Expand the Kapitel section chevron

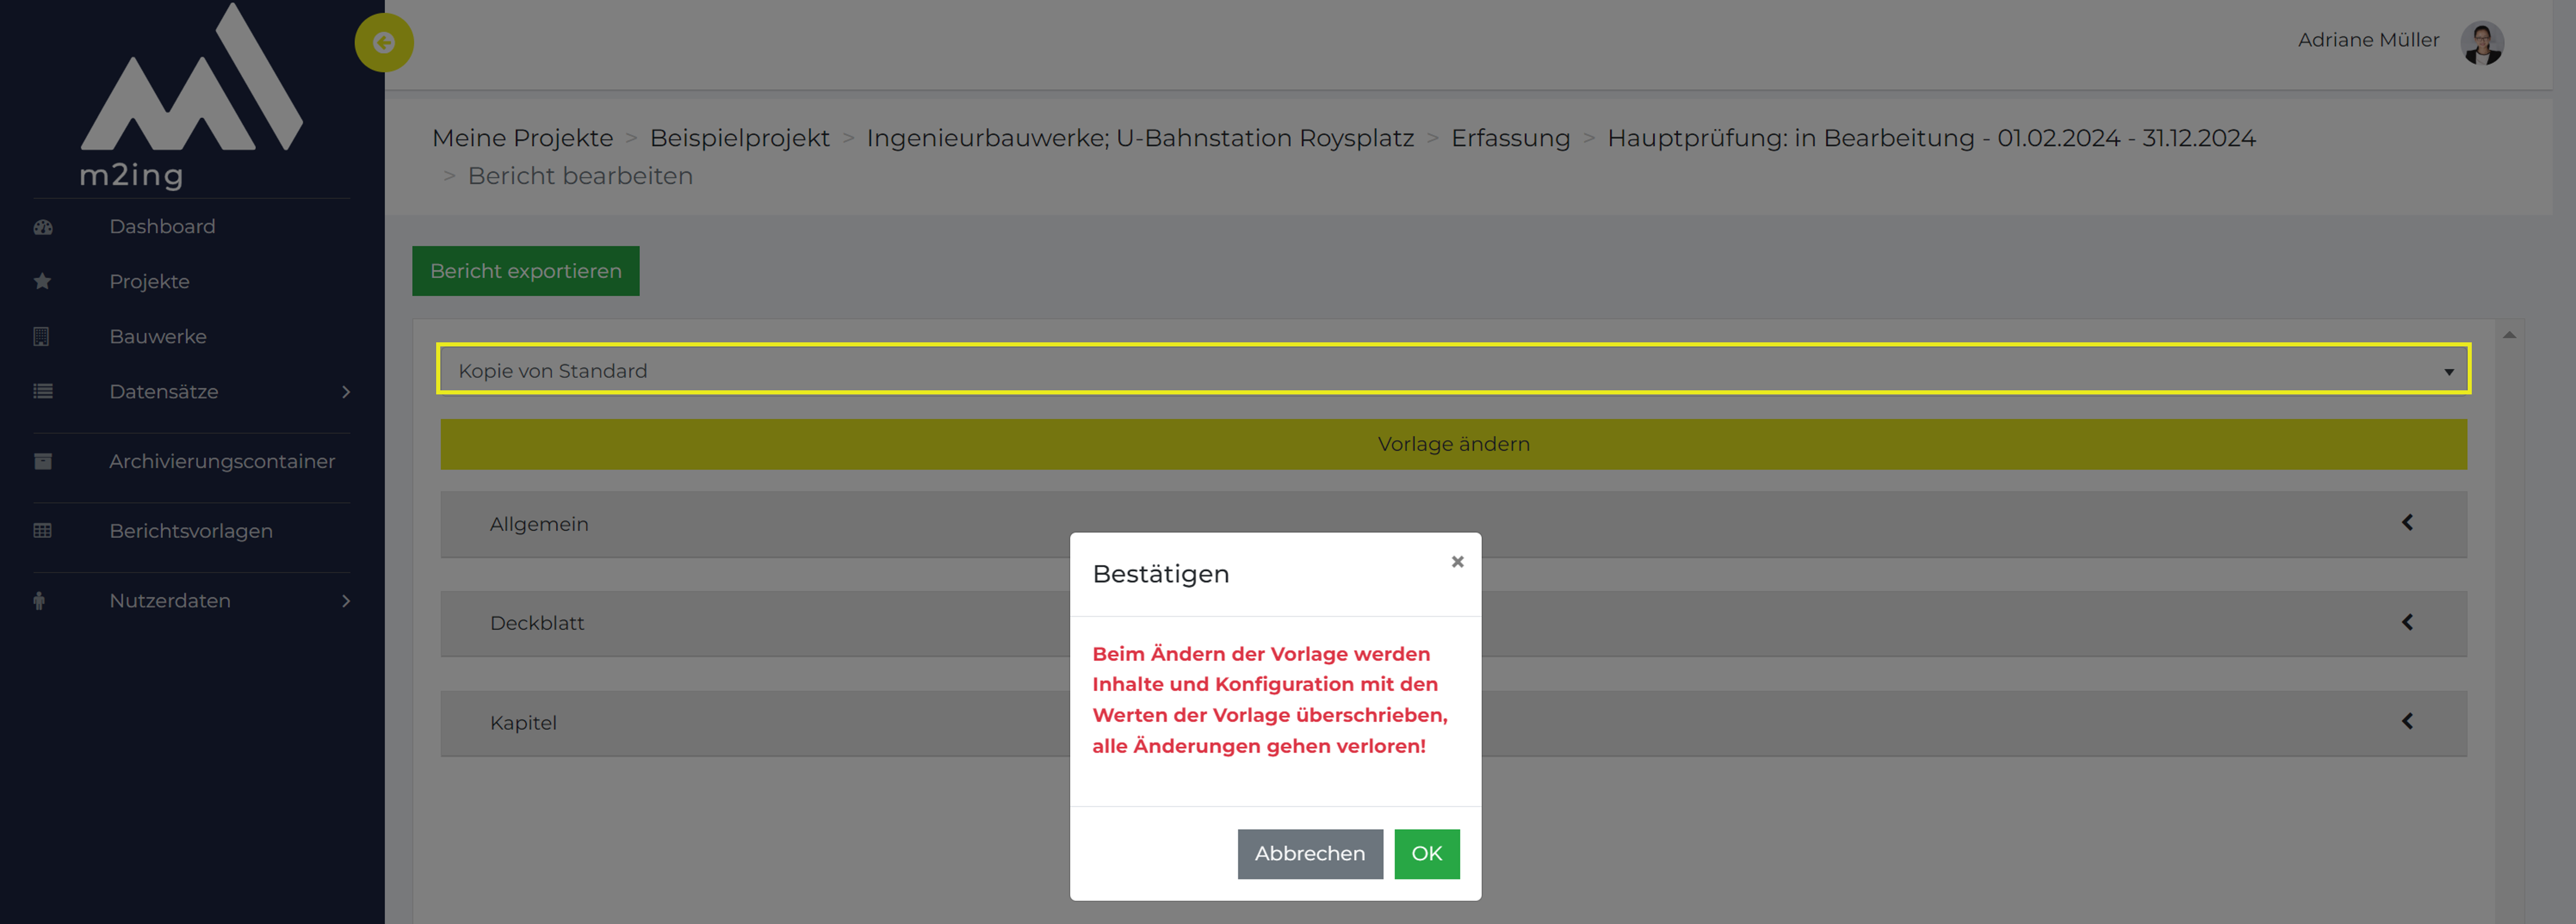point(2407,721)
